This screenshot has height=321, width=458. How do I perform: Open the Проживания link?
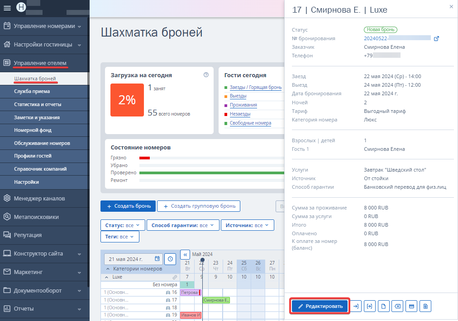(243, 105)
